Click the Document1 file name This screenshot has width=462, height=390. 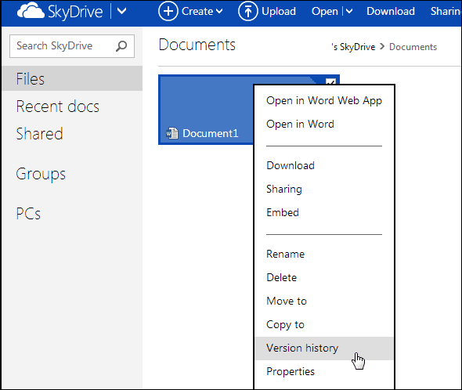pyautogui.click(x=211, y=134)
